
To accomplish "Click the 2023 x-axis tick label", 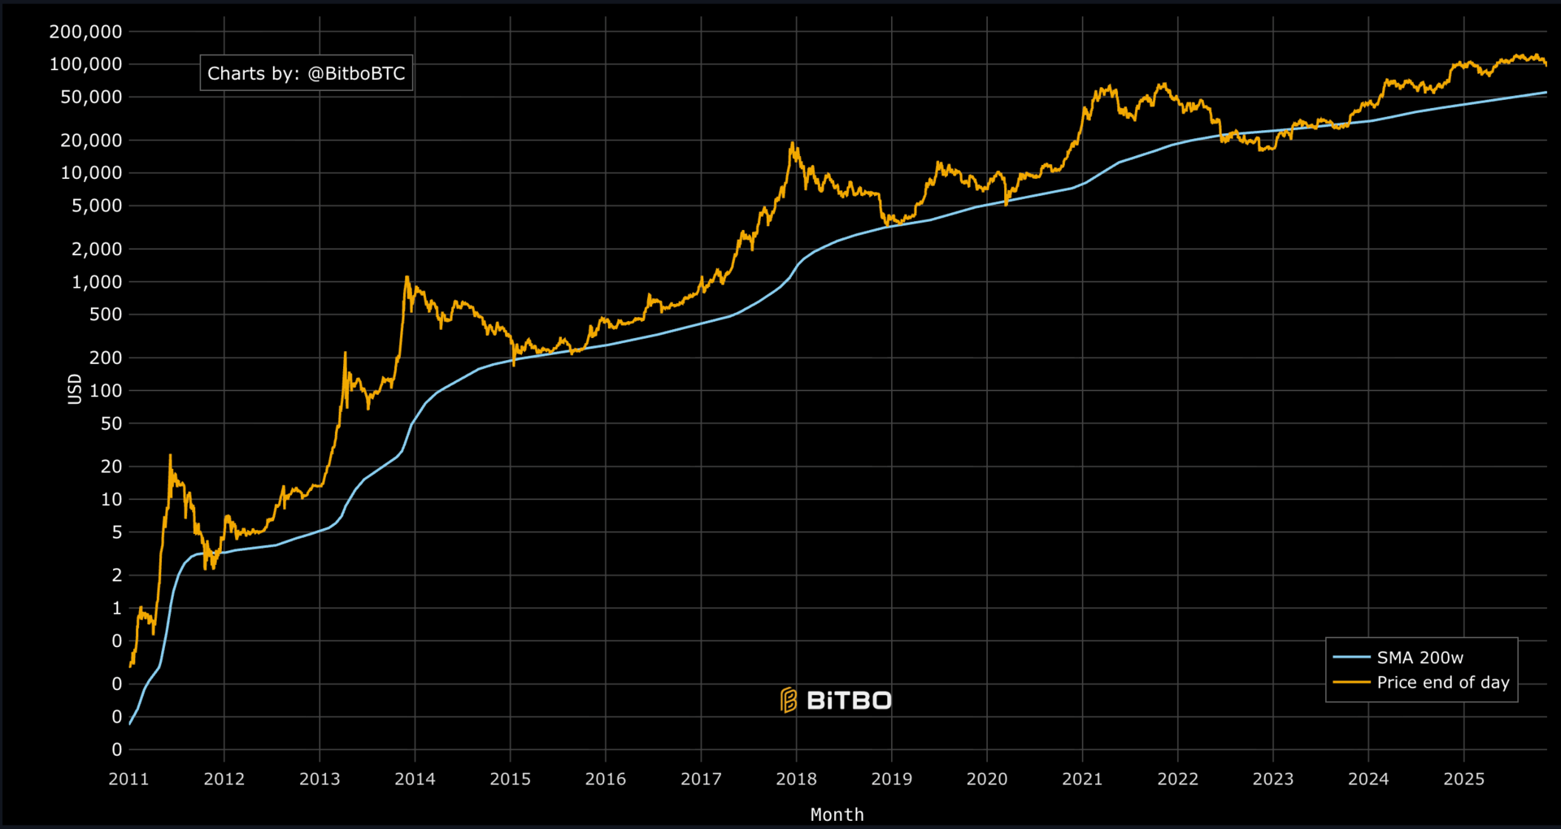I will (x=1272, y=779).
